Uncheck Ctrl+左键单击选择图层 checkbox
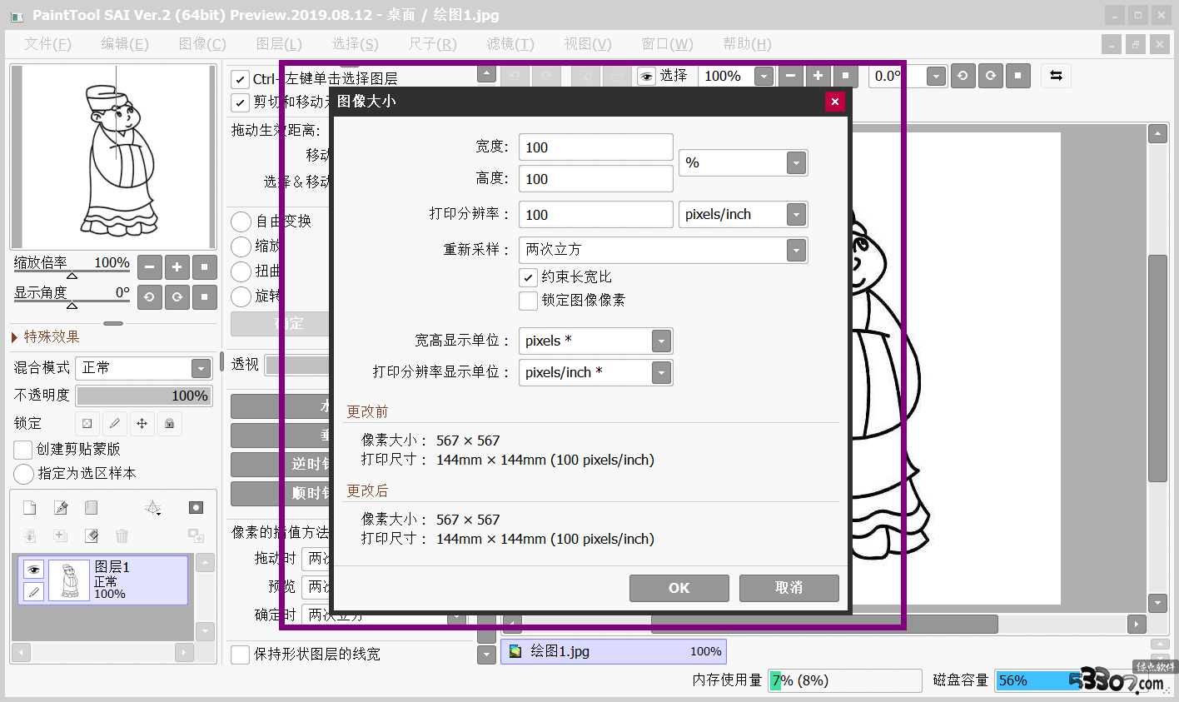The height and width of the screenshot is (702, 1179). [x=240, y=79]
